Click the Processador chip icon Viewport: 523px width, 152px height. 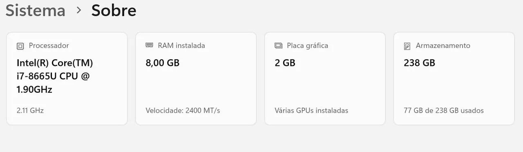[x=20, y=46]
